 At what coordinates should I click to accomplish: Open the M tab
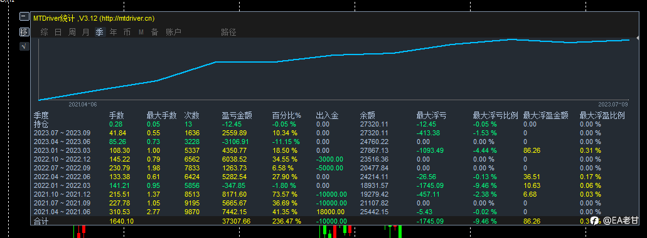(141, 32)
